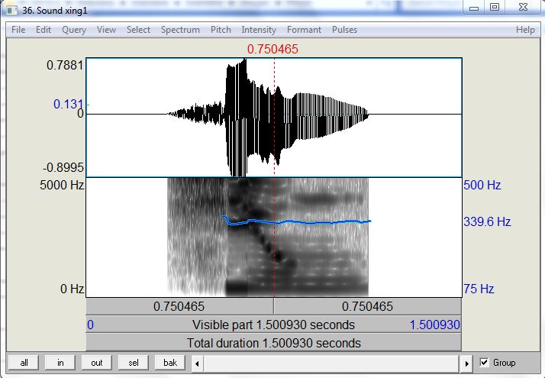
Task: Open the Edit menu
Action: click(x=44, y=30)
